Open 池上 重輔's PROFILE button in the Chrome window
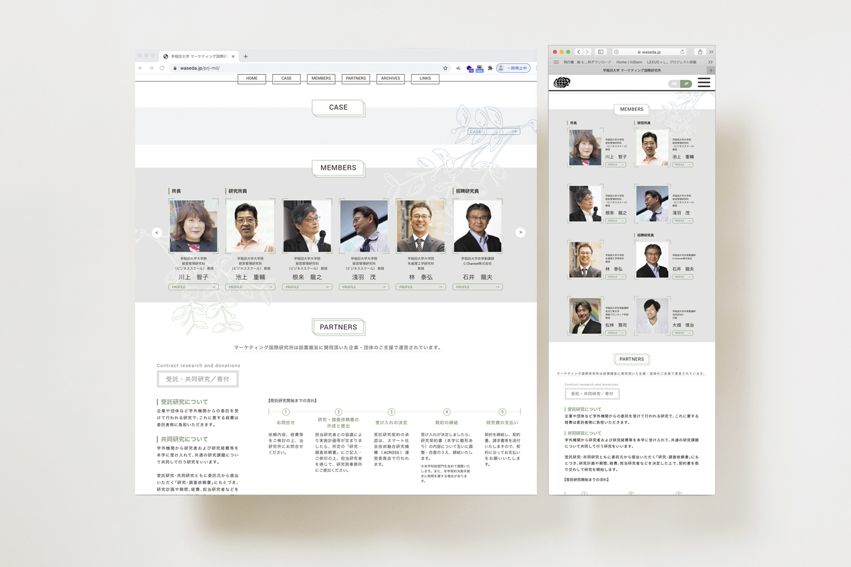The height and width of the screenshot is (567, 851). click(x=250, y=287)
